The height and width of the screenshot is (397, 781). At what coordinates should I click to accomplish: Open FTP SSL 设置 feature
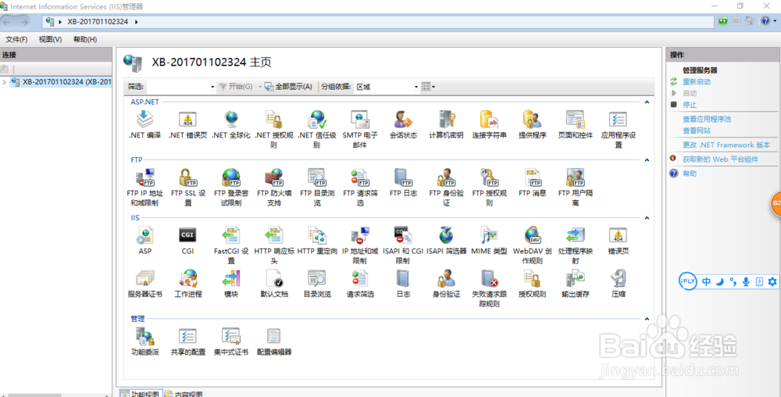[x=187, y=188]
